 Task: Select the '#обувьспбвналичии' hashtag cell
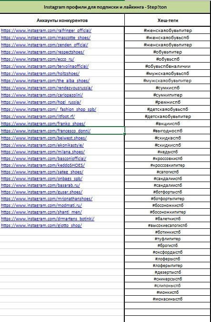pyautogui.click(x=168, y=66)
